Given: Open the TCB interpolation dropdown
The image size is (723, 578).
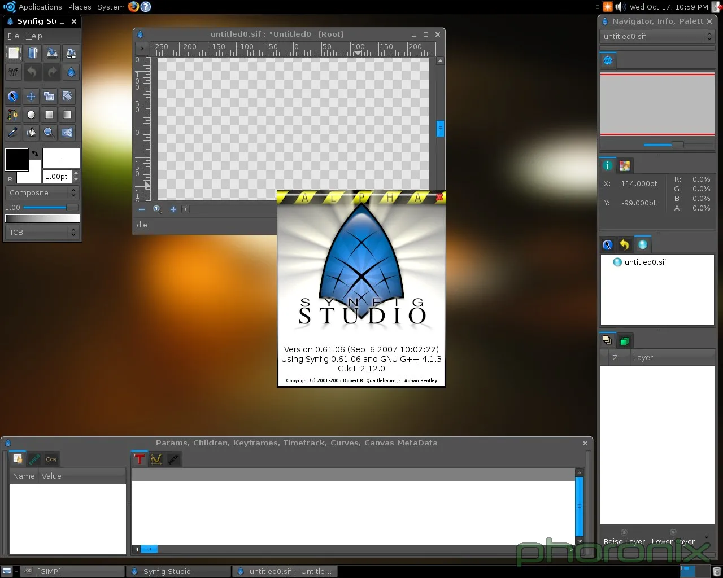Looking at the screenshot, I should [x=42, y=232].
